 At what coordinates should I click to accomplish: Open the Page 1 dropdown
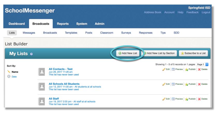[202, 64]
